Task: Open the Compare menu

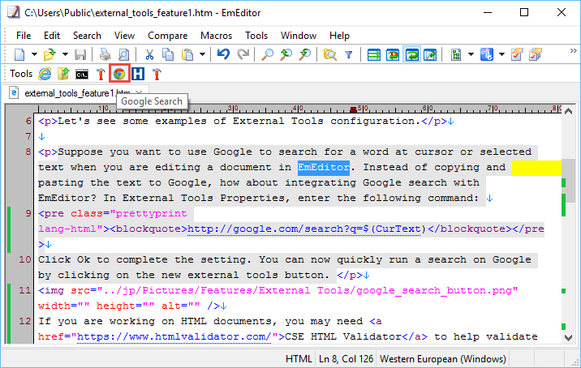Action: 167,36
